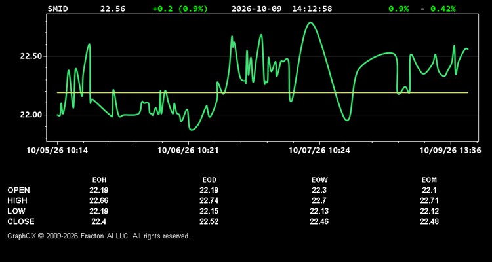This screenshot has height=262, width=492.
Task: Click the SMID ticker symbol
Action: point(58,9)
